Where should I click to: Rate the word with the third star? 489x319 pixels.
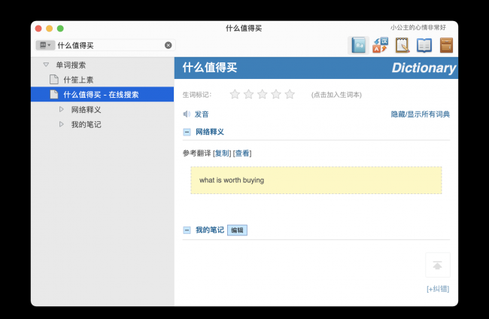263,94
